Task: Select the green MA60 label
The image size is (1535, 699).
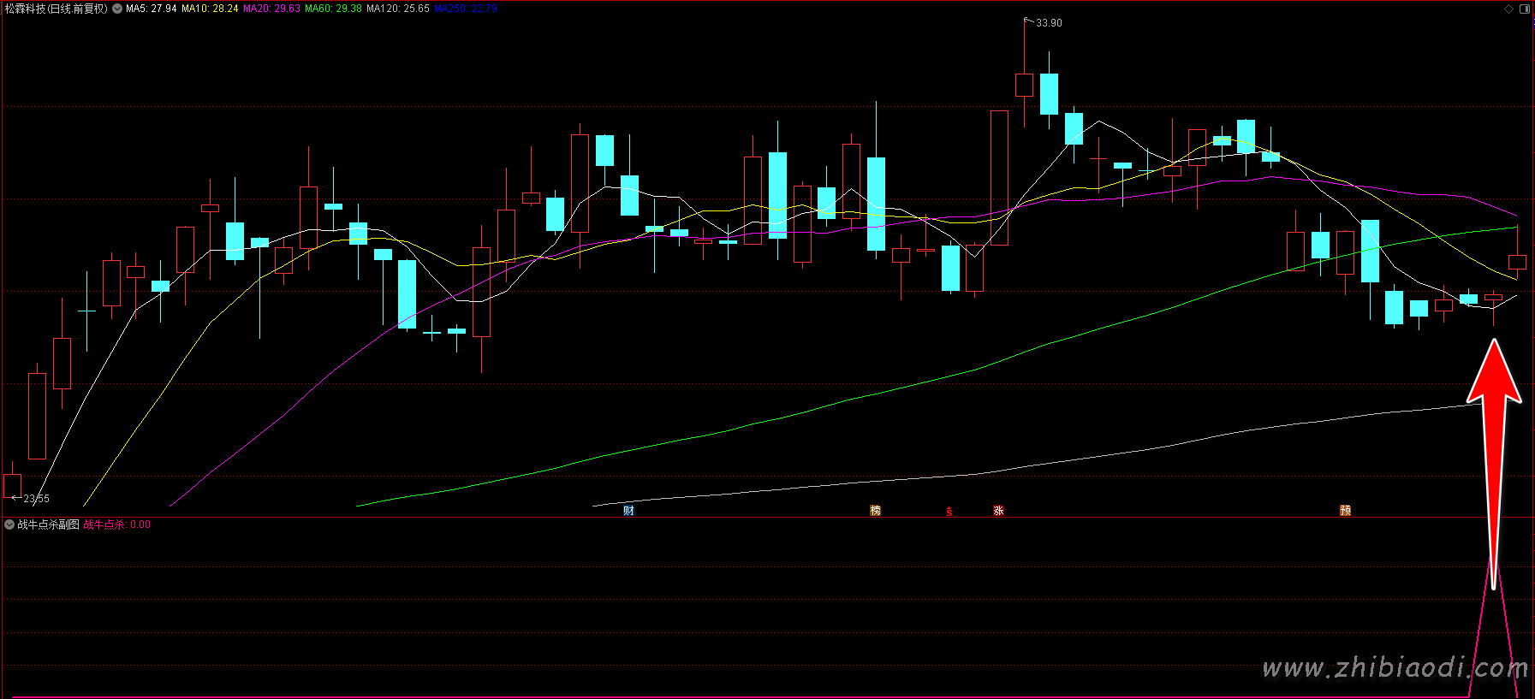Action: coord(333,9)
